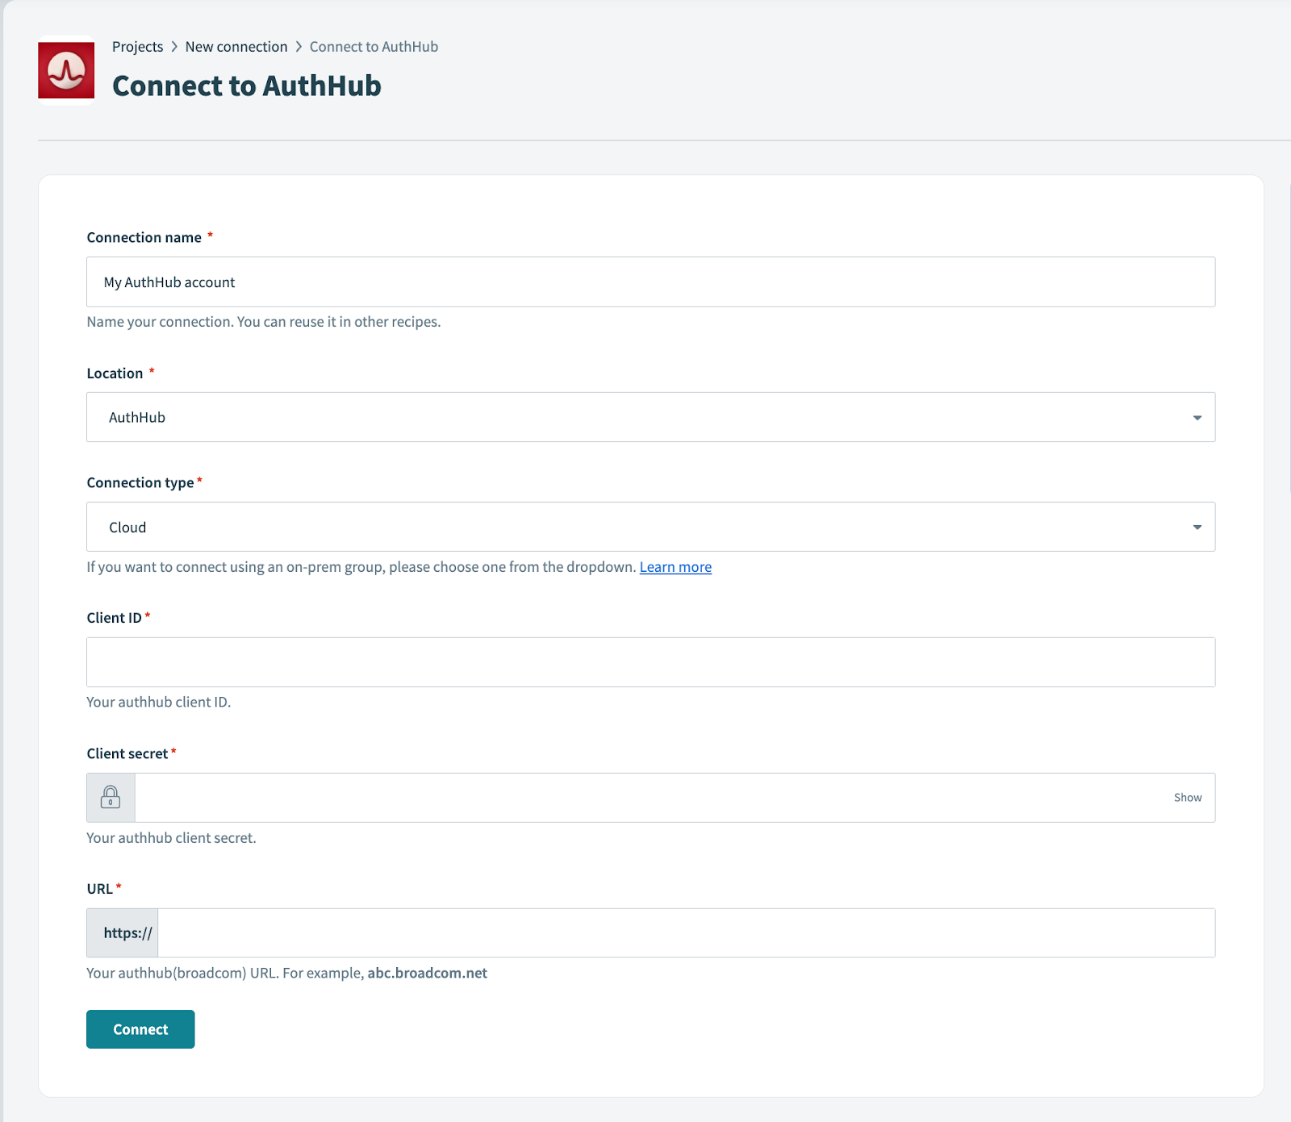This screenshot has height=1122, width=1291.
Task: Navigate to Projects via the breadcrumb
Action: [x=137, y=46]
